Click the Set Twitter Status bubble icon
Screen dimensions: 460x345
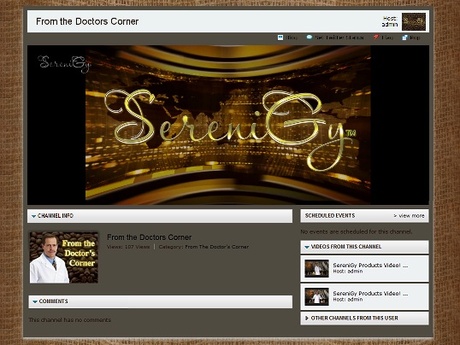click(x=310, y=38)
